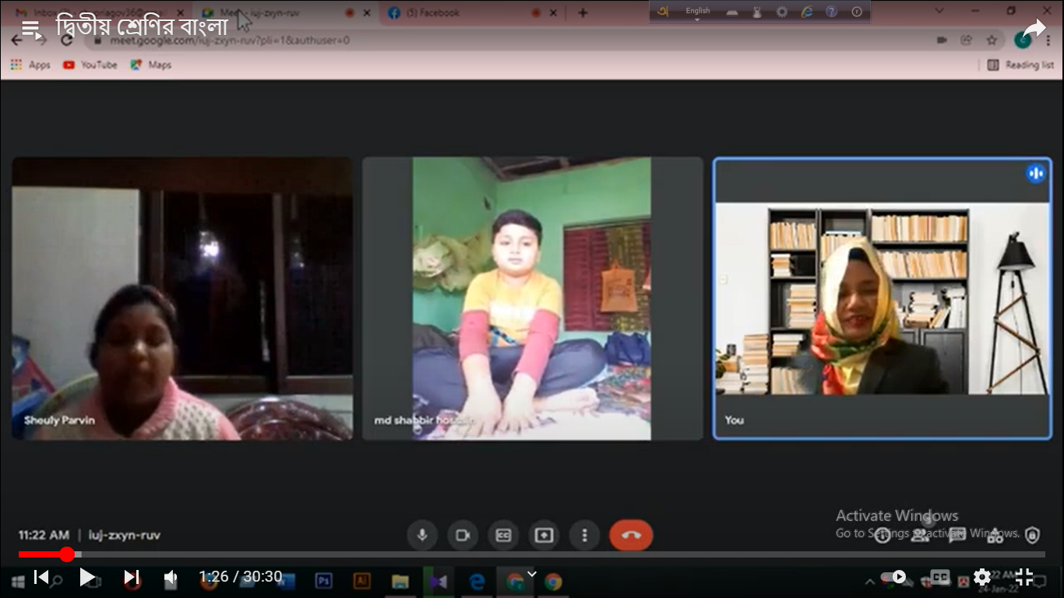Toggle the microphone in Google Meet

click(422, 535)
